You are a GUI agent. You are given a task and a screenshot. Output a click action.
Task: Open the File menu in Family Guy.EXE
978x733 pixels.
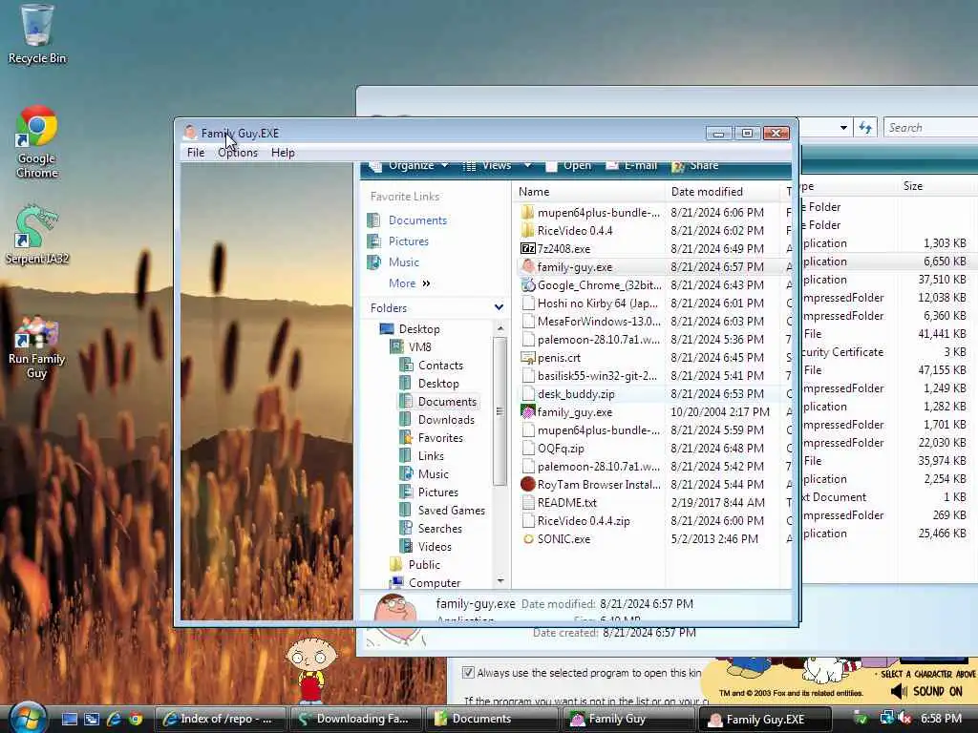click(x=195, y=153)
